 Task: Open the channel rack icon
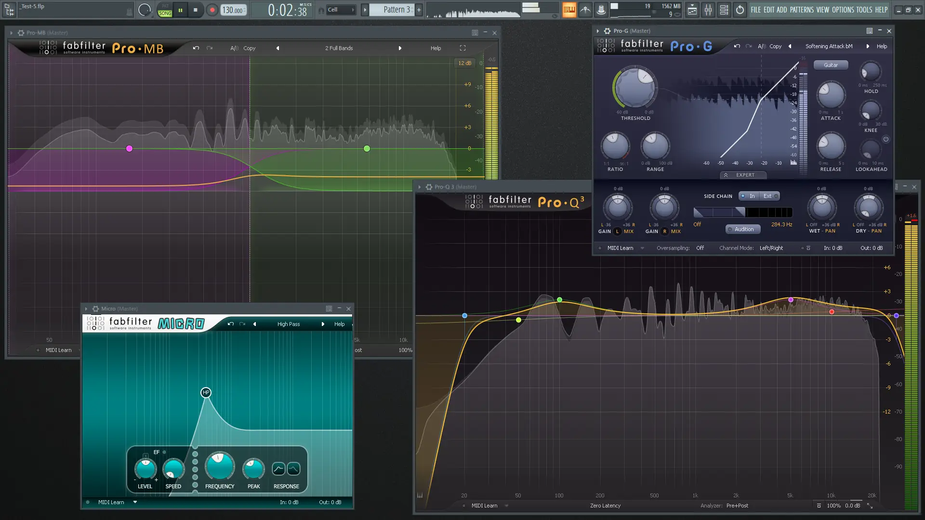pyautogui.click(x=724, y=10)
